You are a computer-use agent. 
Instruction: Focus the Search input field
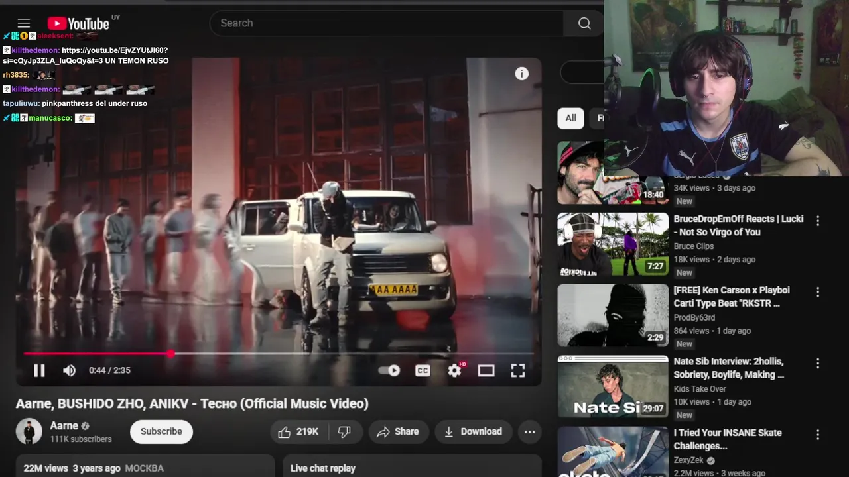[387, 23]
